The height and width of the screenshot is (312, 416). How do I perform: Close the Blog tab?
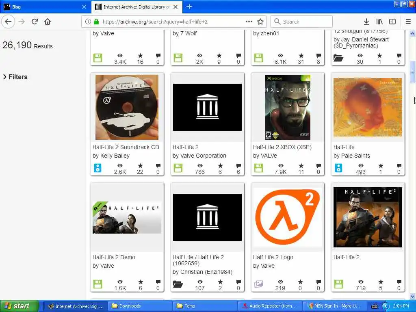[x=84, y=7]
